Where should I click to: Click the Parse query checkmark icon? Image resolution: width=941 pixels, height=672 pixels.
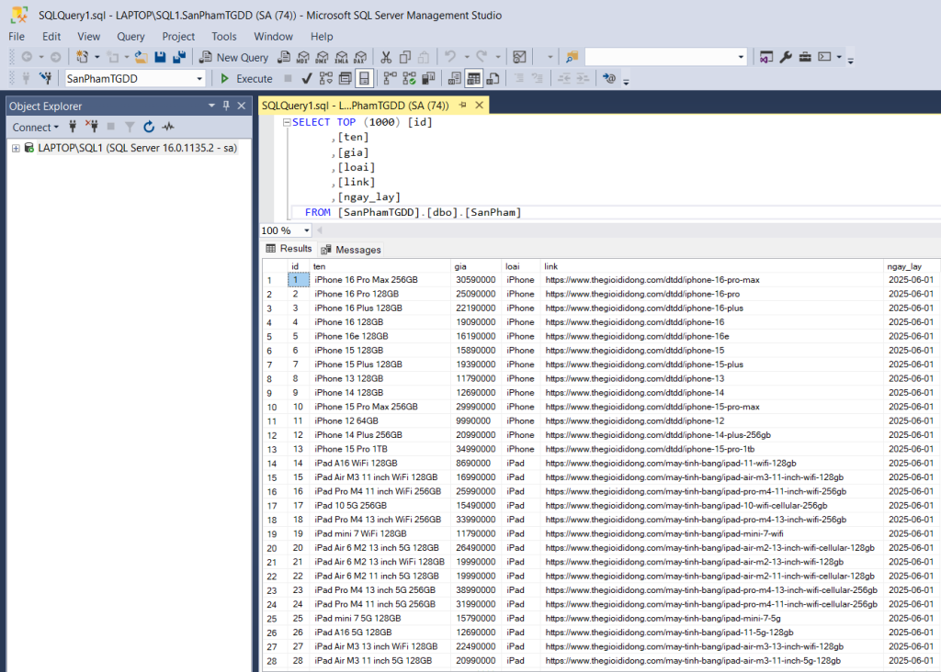coord(307,79)
